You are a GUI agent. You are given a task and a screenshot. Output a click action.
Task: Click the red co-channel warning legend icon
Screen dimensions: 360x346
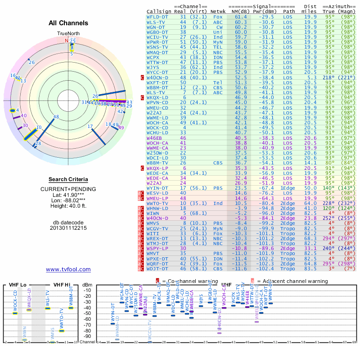coord(158,281)
